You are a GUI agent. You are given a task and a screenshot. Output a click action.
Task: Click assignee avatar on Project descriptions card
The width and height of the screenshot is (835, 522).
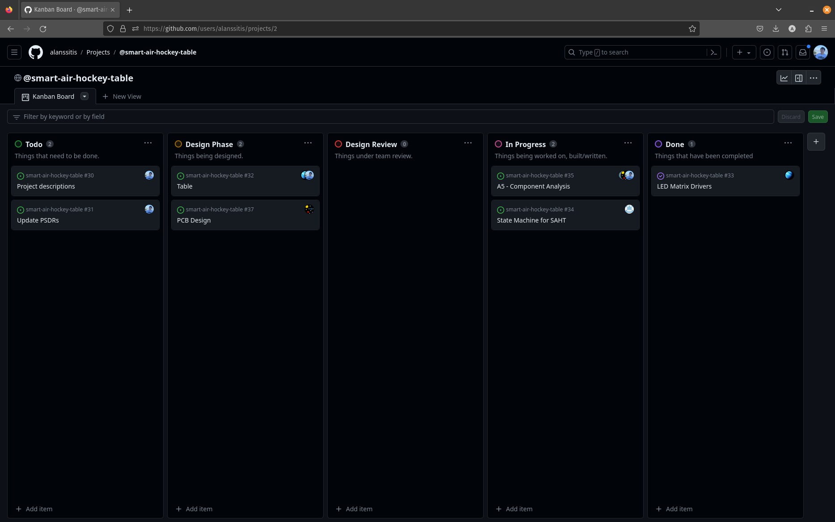pos(149,175)
